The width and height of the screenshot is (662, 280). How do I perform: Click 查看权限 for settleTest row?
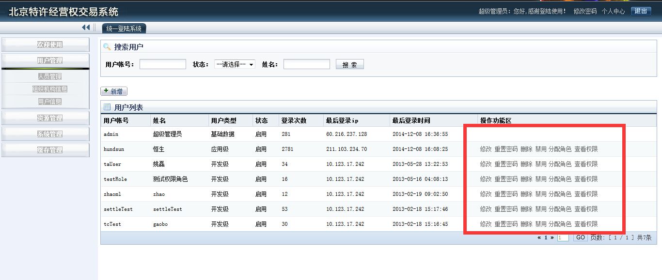(x=586, y=209)
